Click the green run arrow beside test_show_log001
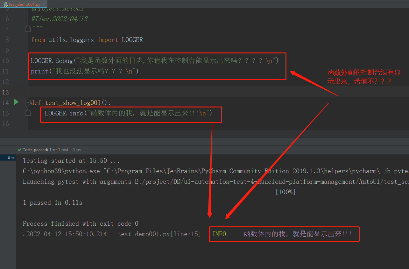Image resolution: width=409 pixels, height=269 pixels. tap(16, 102)
